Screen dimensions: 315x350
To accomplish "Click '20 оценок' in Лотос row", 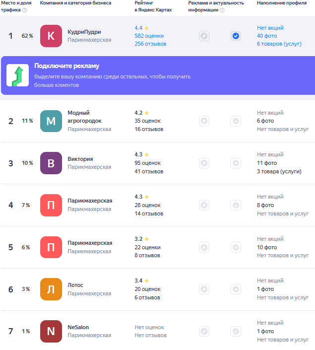I will pos(147,289).
